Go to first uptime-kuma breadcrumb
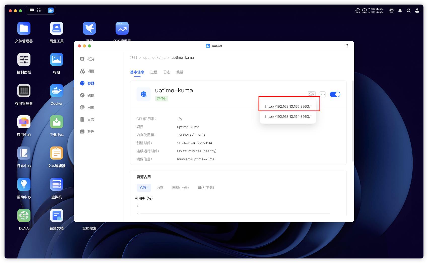 [154, 58]
